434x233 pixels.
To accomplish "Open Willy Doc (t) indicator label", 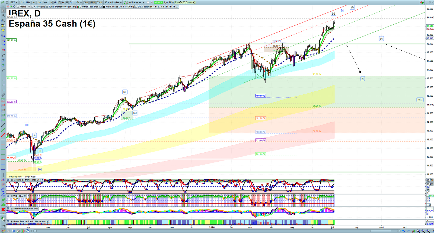I will (20, 196).
